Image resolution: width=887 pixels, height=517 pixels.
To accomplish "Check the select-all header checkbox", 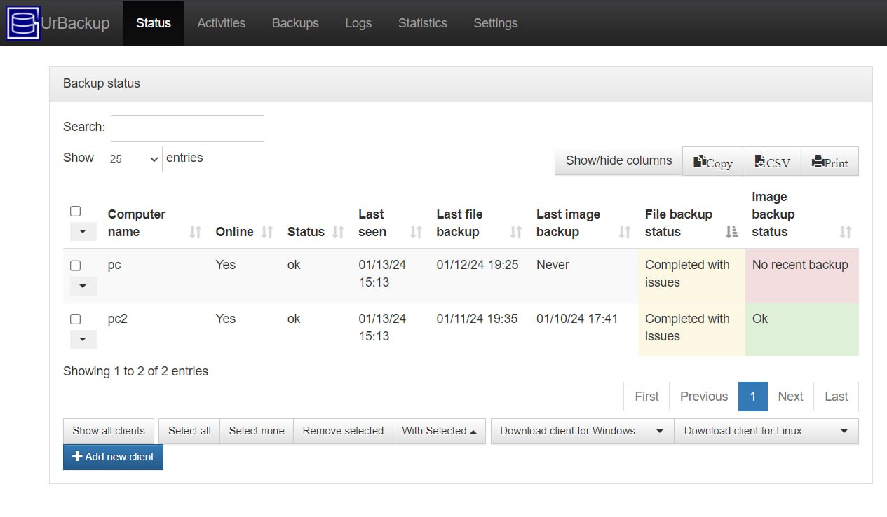I will click(x=76, y=211).
